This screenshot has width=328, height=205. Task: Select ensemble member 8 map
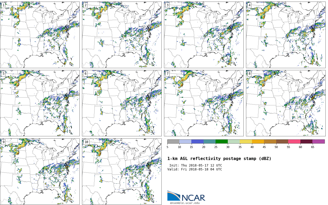[x=286, y=103]
